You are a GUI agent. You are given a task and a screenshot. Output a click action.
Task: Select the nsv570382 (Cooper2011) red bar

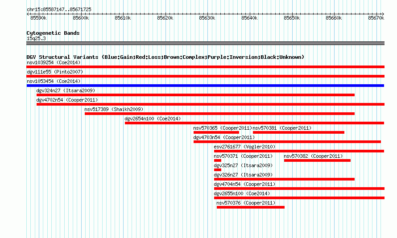click(x=317, y=160)
